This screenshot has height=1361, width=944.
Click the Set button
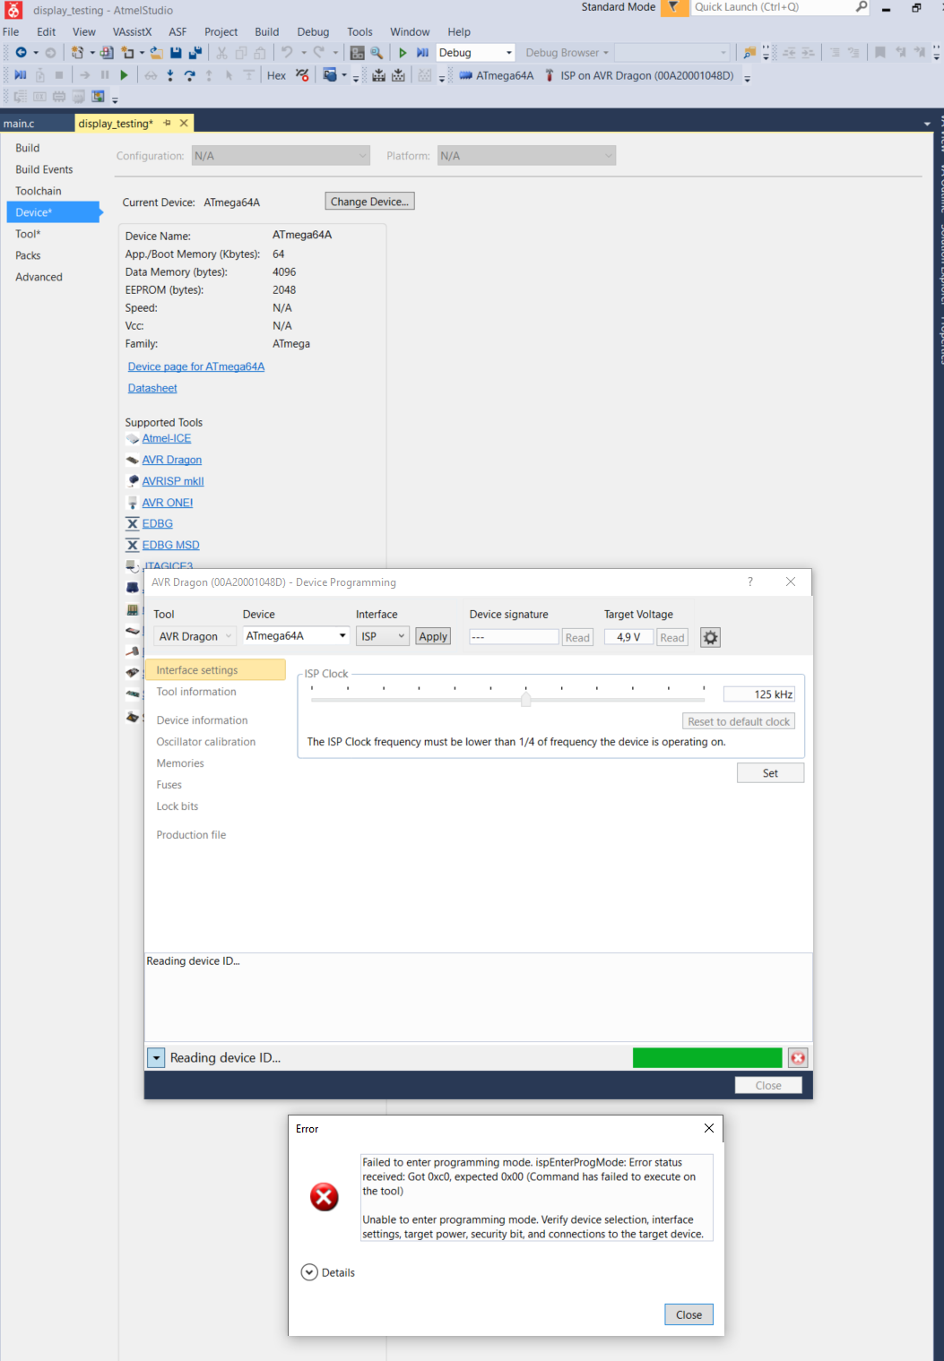(770, 773)
